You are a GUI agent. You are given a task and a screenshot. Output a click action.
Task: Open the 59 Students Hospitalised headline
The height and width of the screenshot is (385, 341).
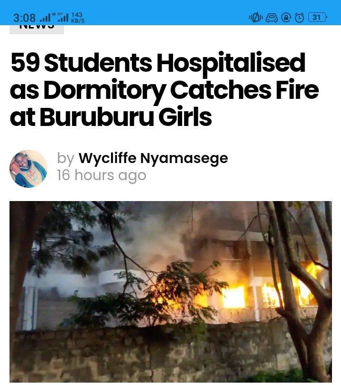(164, 89)
